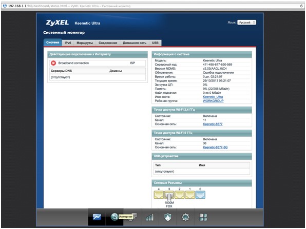Click current time 29/10/2013 06:21:07
The image size is (306, 229).
coord(217,80)
